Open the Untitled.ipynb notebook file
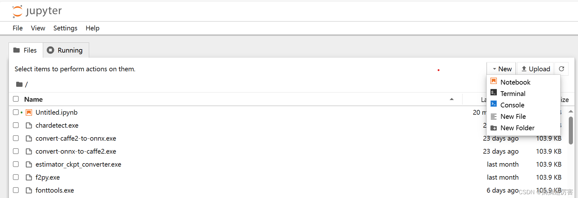The image size is (578, 198). point(56,112)
